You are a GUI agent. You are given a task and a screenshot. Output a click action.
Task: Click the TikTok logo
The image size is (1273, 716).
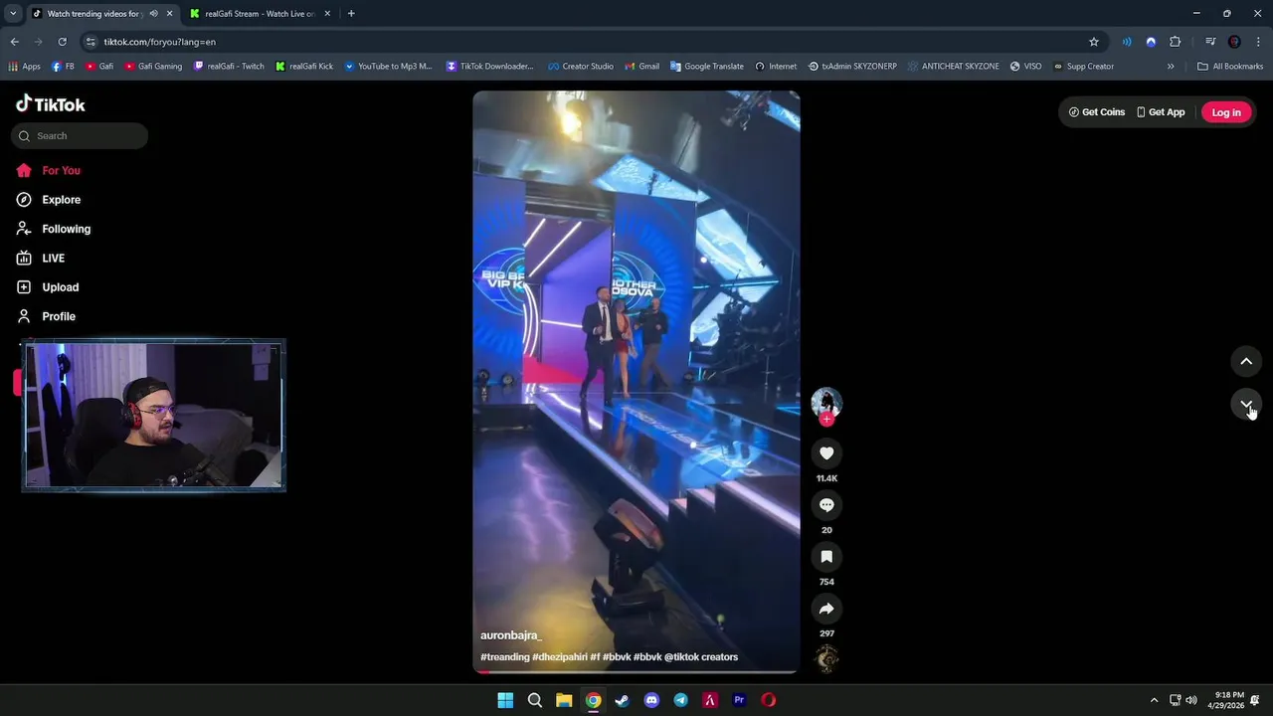click(x=51, y=104)
